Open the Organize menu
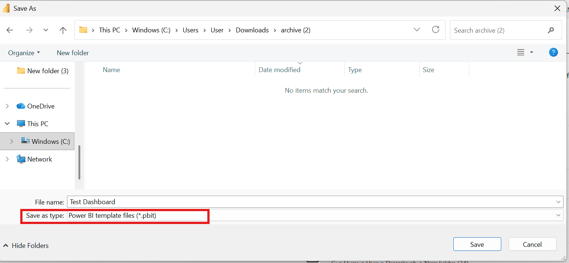The height and width of the screenshot is (263, 569). pos(24,53)
